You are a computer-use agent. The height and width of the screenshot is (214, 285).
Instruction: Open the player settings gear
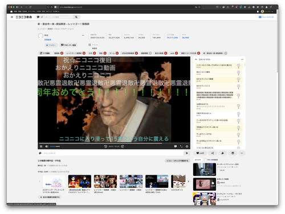pyautogui.click(x=187, y=146)
